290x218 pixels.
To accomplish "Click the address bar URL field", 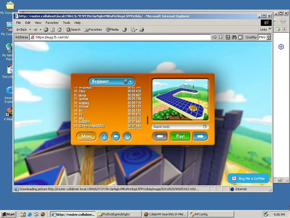I will [120, 37].
